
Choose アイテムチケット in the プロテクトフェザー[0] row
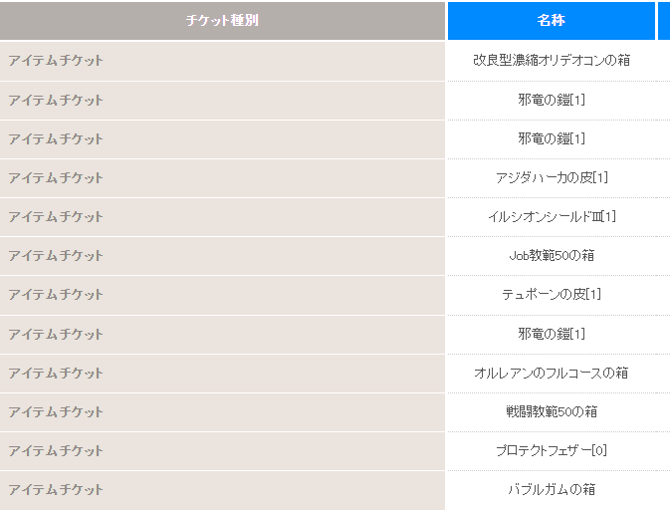pos(56,450)
